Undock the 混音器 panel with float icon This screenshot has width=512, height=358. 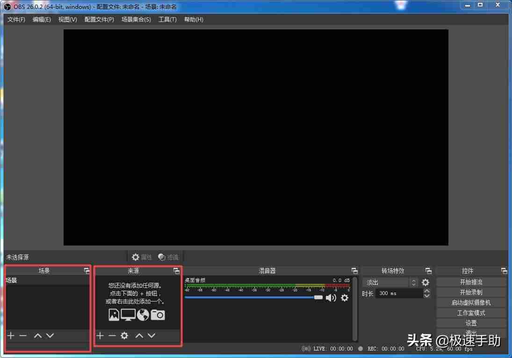[354, 271]
